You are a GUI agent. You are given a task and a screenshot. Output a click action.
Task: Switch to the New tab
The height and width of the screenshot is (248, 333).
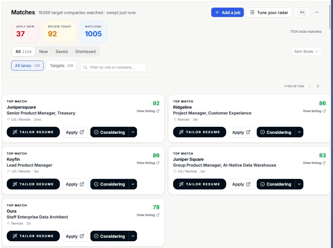point(43,52)
